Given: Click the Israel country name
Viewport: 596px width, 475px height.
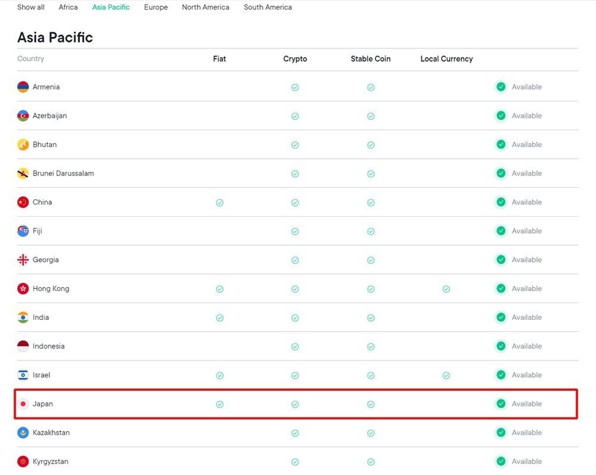Looking at the screenshot, I should point(41,375).
